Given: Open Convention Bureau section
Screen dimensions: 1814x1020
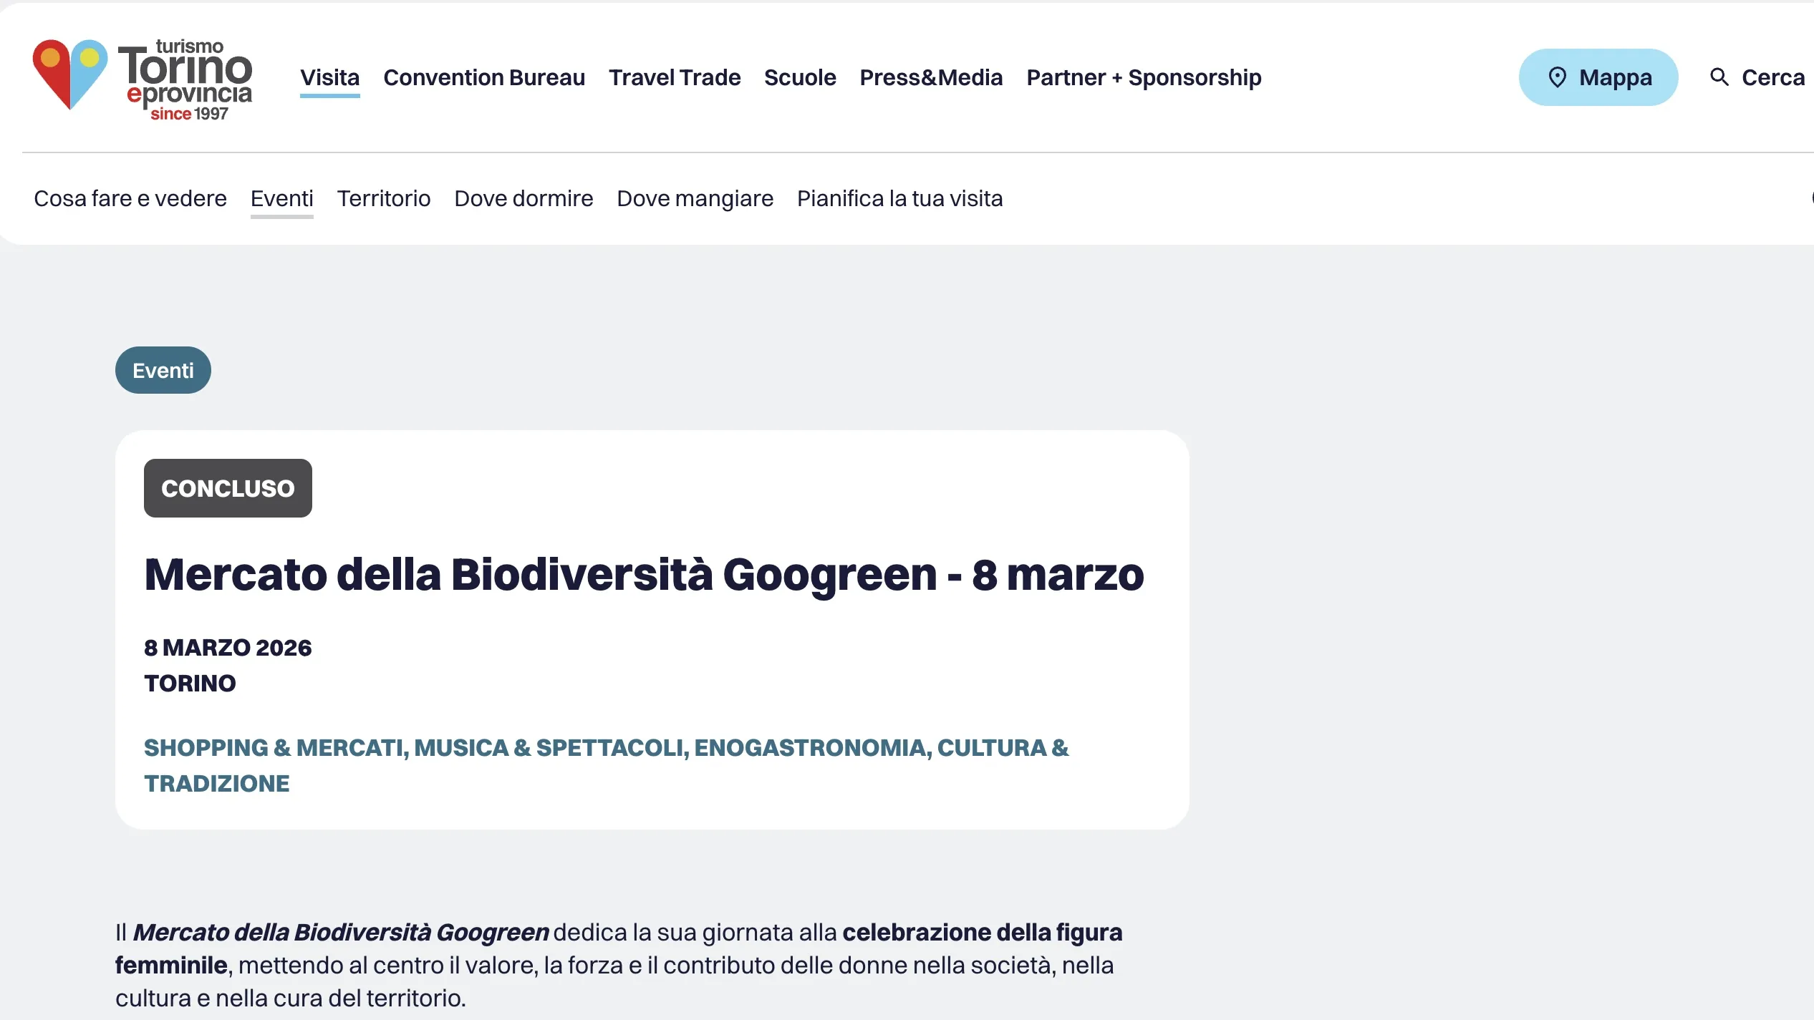Looking at the screenshot, I should click(484, 77).
